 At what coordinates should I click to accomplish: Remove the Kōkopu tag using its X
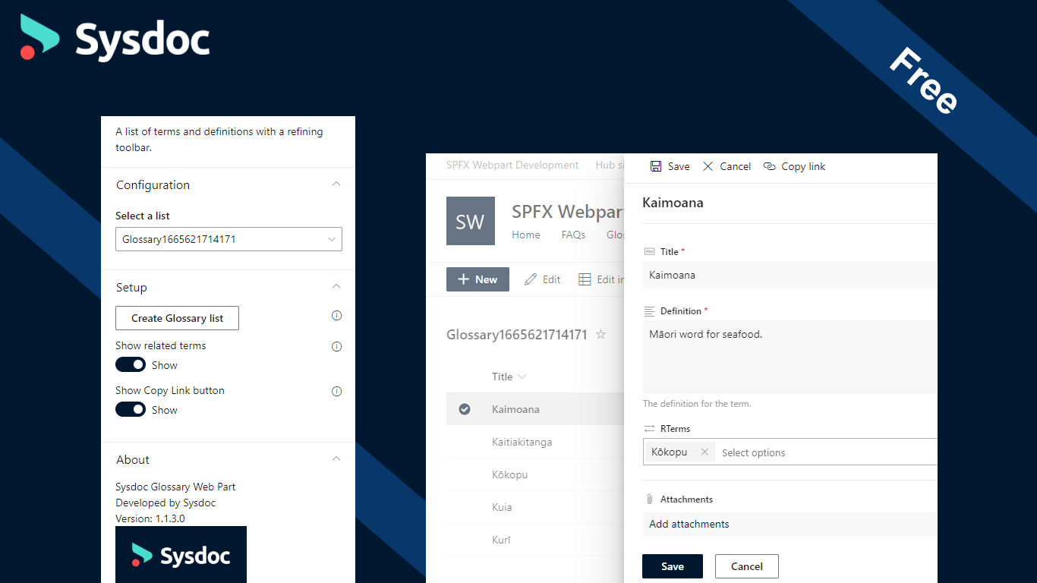click(x=704, y=452)
